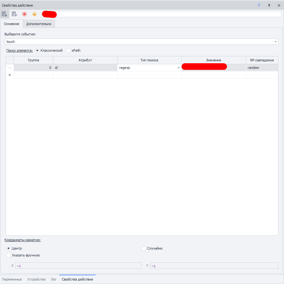
Task: Click the red record button icon
Action: (x=24, y=14)
